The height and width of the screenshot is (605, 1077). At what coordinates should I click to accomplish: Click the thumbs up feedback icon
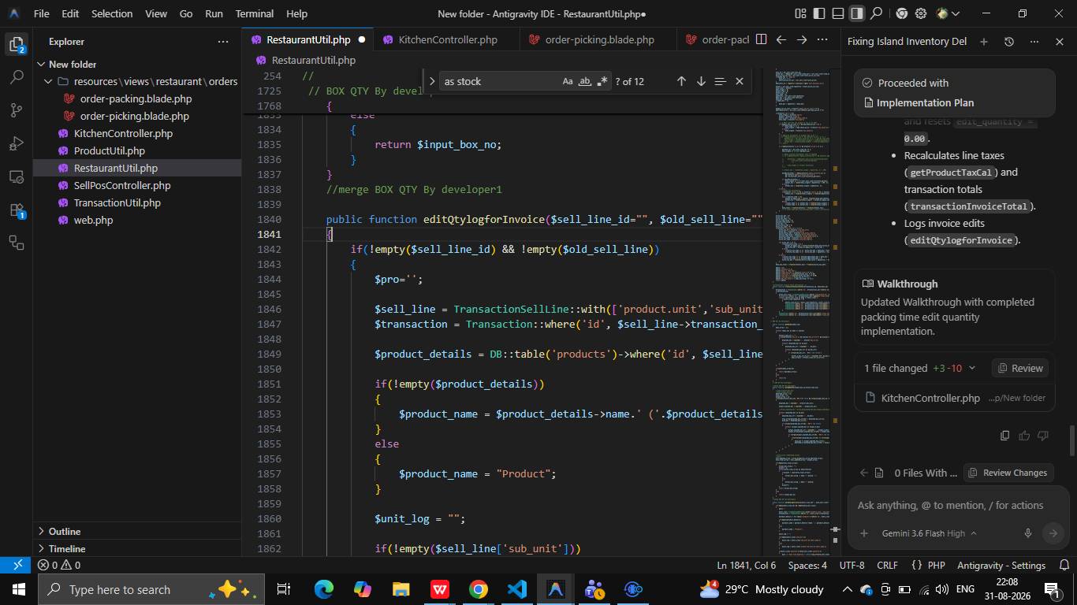(1023, 436)
